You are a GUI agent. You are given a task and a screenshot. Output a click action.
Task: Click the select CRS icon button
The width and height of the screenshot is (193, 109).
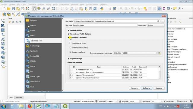(x=159, y=53)
